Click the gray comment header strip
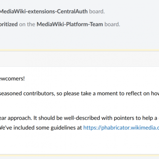Screen dimensions: 159x159 click(79, 59)
